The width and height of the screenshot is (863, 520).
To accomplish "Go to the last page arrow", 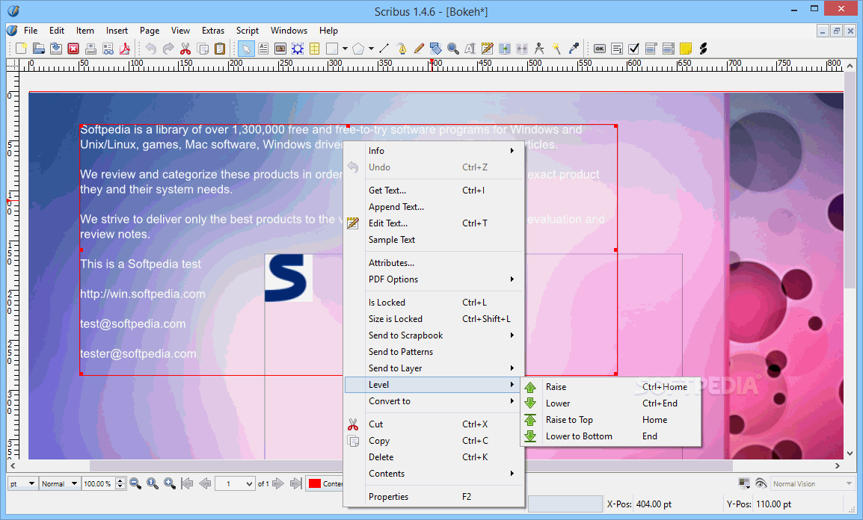I will pos(296,483).
